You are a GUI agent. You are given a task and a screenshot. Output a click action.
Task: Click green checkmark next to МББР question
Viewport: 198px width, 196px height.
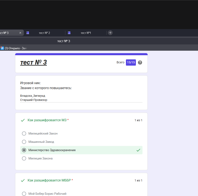click(23, 181)
